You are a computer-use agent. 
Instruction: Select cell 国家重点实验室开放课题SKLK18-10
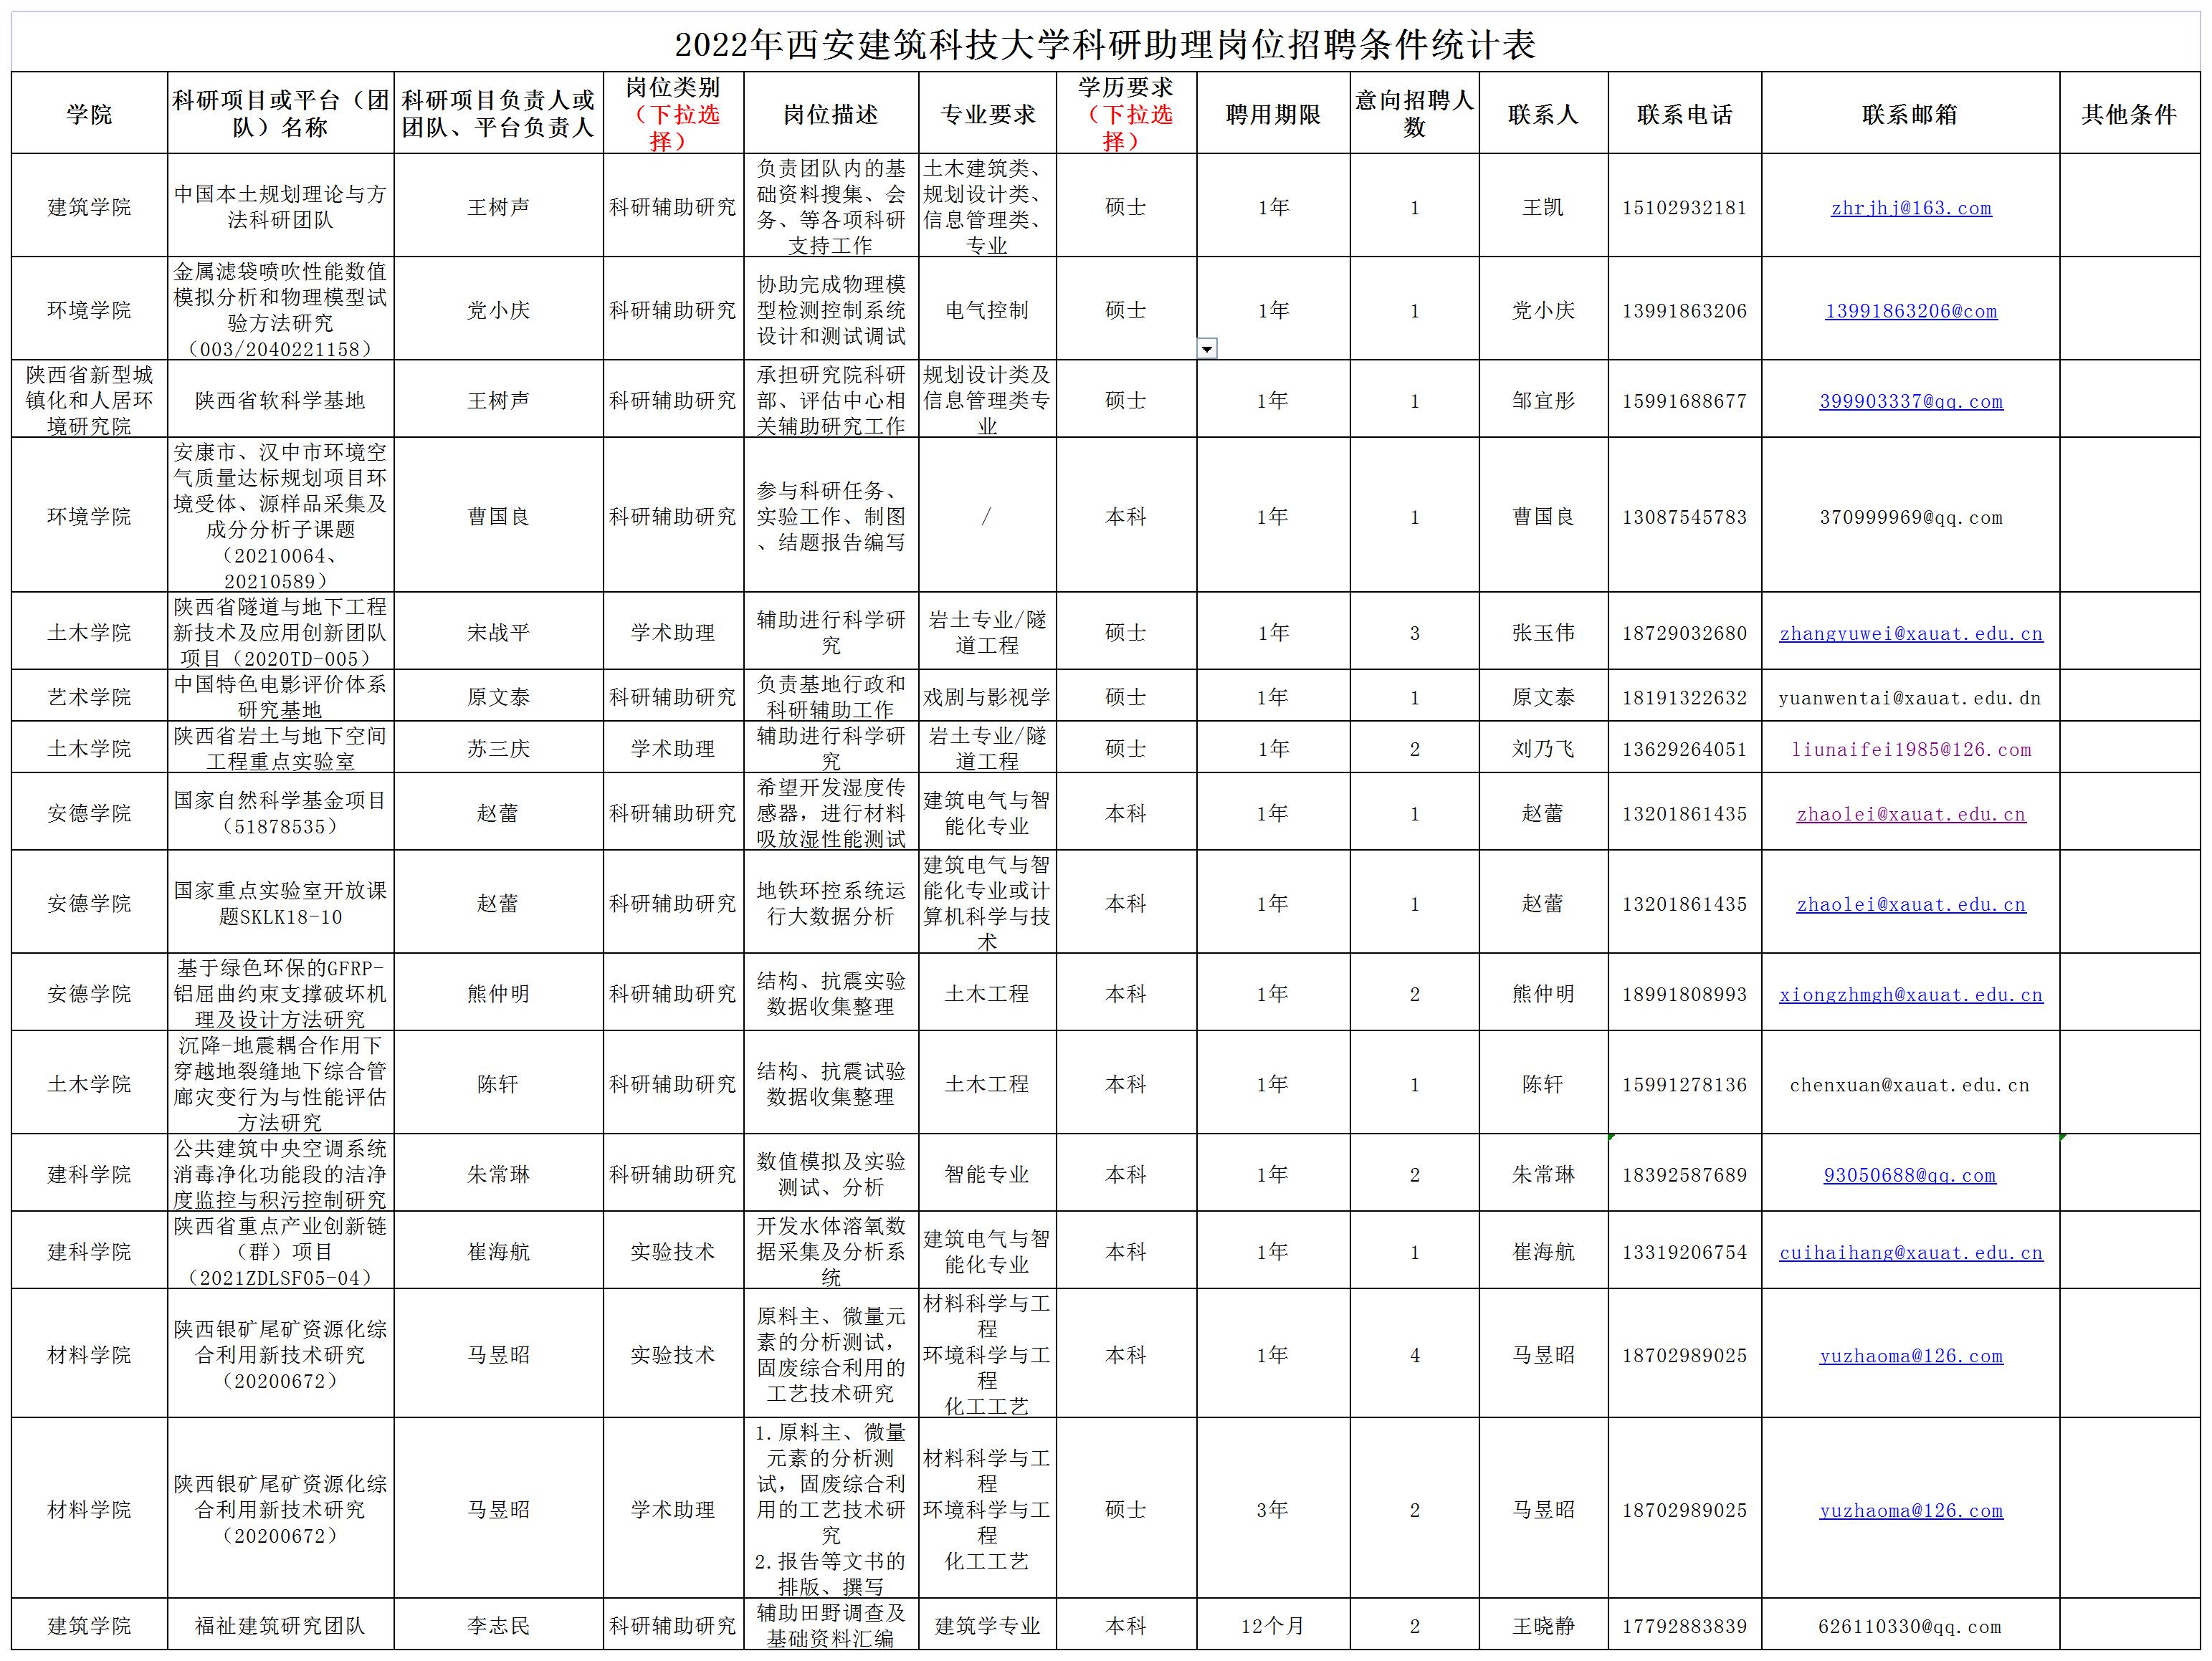click(281, 902)
